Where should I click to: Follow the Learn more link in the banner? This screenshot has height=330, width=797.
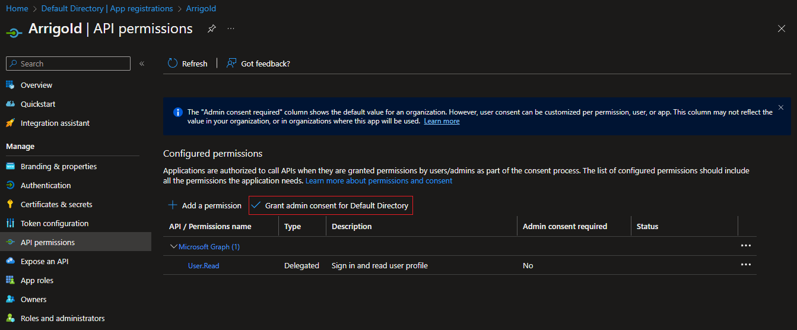tap(442, 121)
